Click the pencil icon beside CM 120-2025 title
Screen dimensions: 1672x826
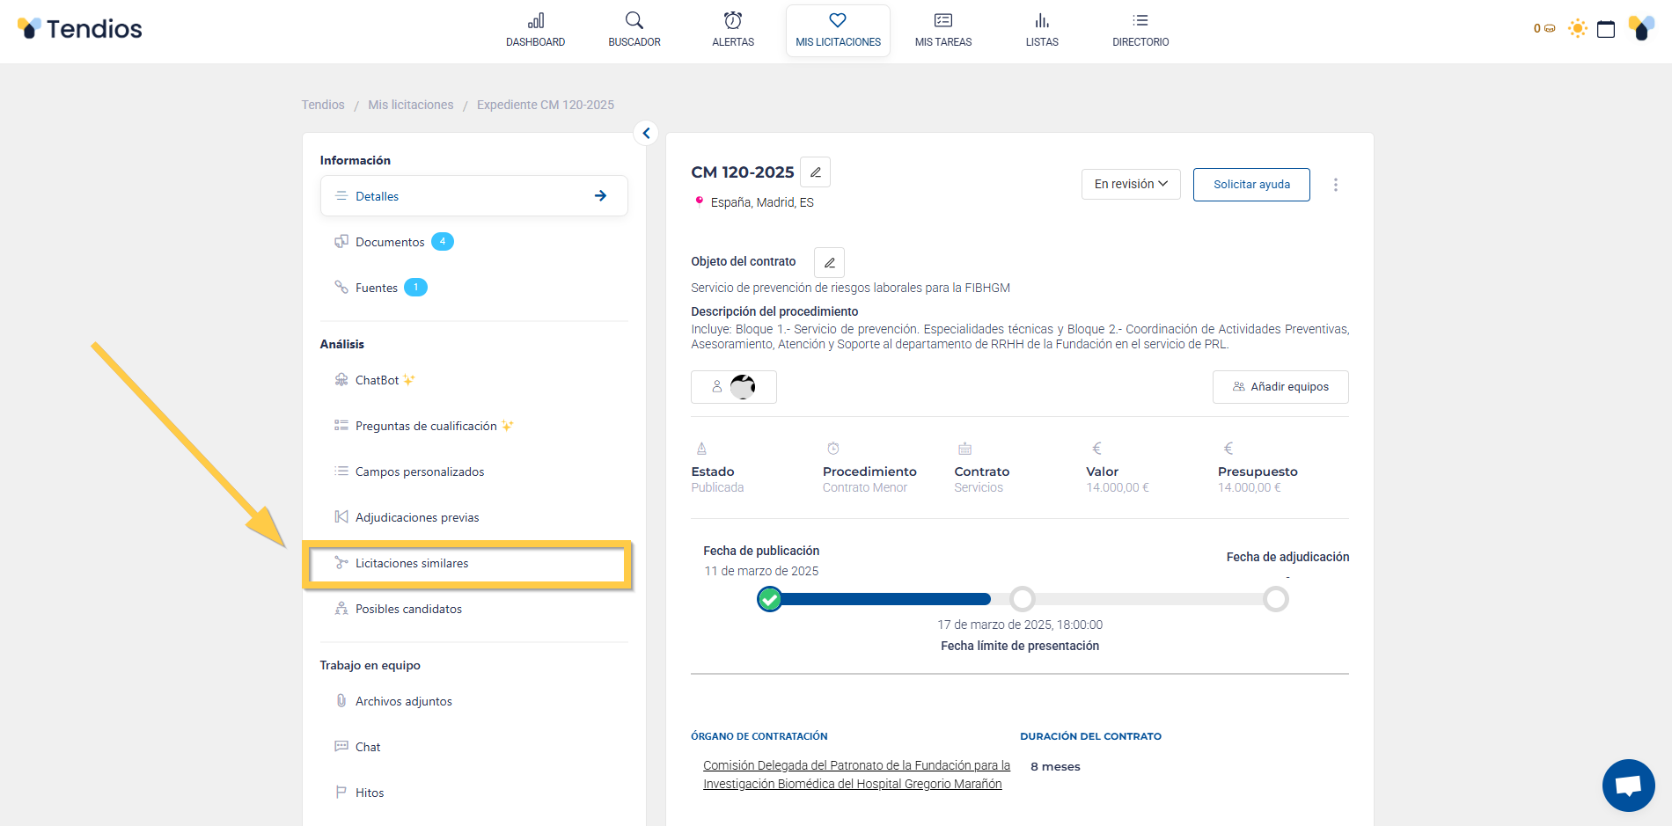pyautogui.click(x=816, y=172)
